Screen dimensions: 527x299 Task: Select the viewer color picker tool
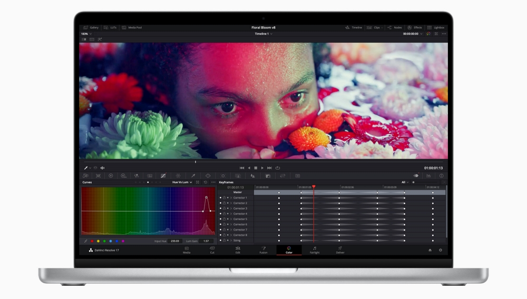coord(86,168)
